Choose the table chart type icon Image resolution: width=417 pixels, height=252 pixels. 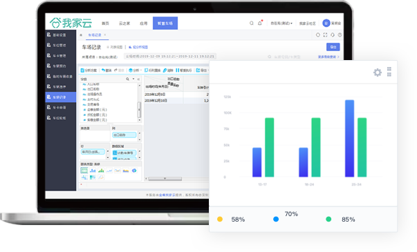[84, 171]
